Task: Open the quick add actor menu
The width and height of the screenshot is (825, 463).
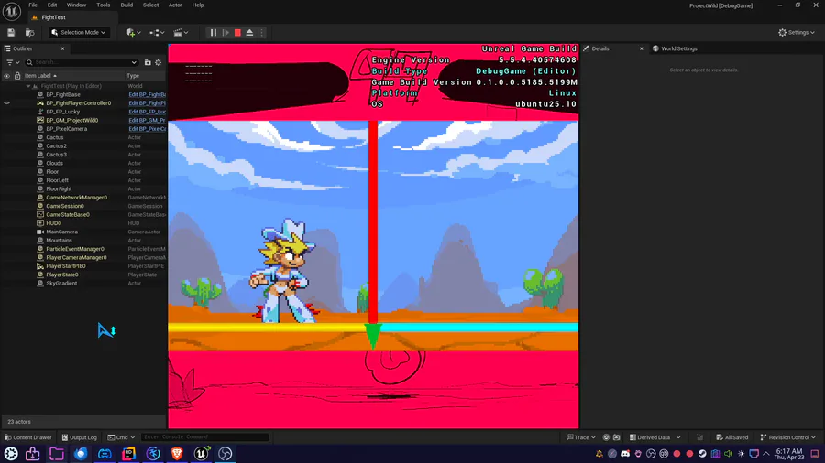Action: [133, 33]
